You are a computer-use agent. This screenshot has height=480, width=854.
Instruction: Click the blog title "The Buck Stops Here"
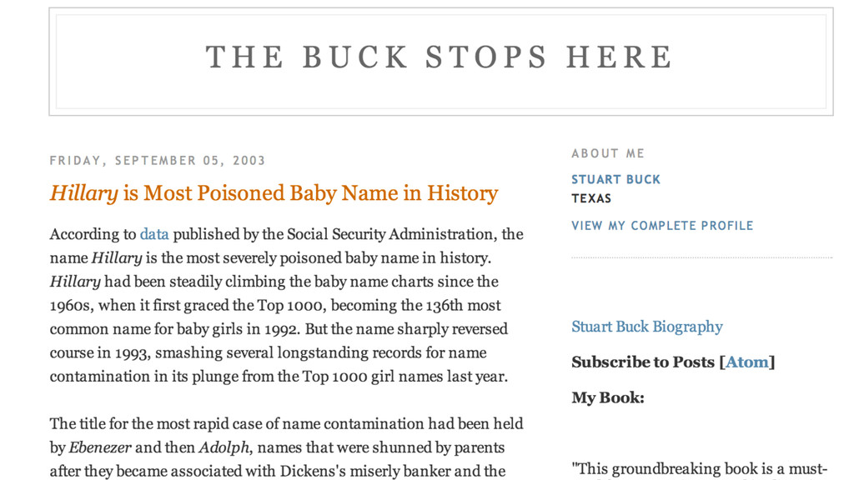[x=440, y=57]
